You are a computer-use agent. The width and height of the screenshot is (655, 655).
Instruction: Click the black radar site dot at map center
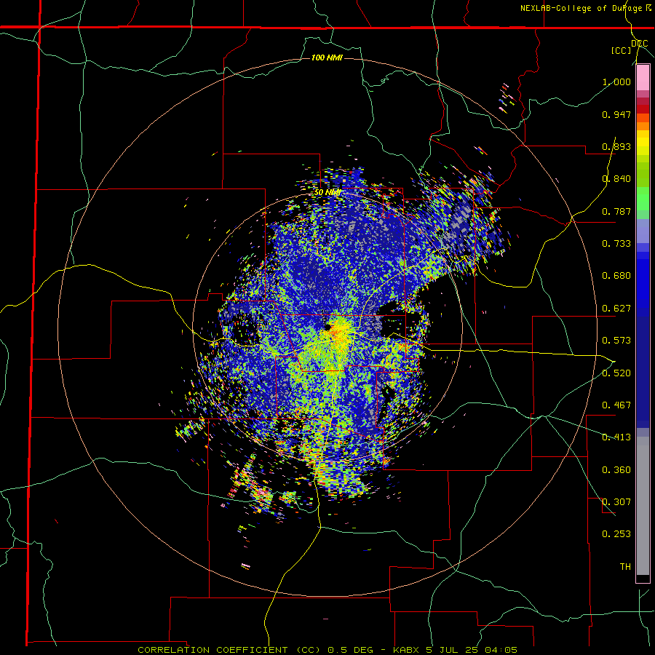pyautogui.click(x=327, y=328)
